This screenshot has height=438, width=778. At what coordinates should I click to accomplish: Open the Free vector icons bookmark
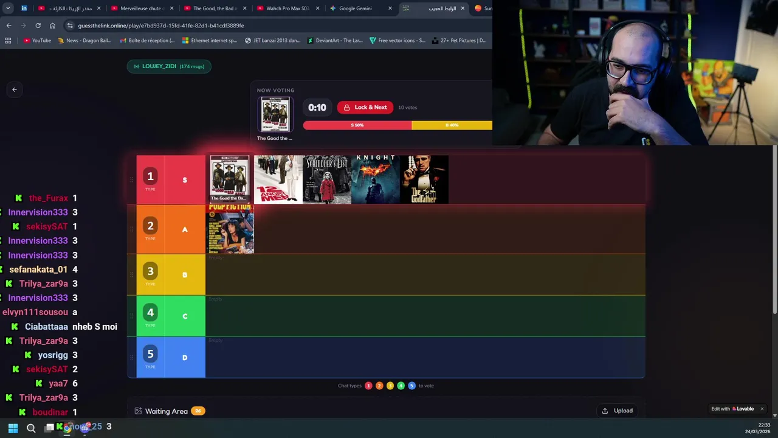point(398,41)
